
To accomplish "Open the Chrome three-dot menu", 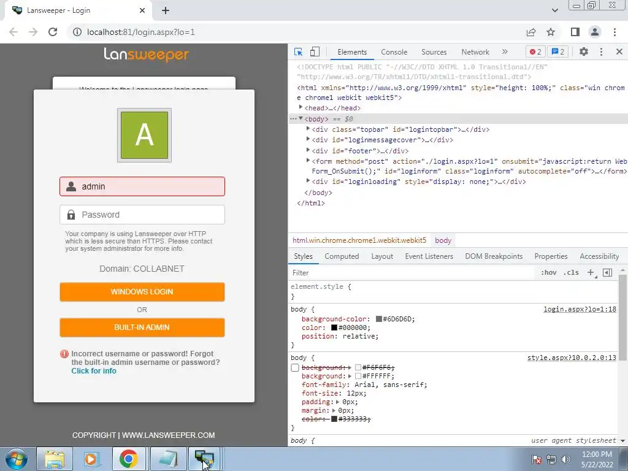I will [615, 32].
